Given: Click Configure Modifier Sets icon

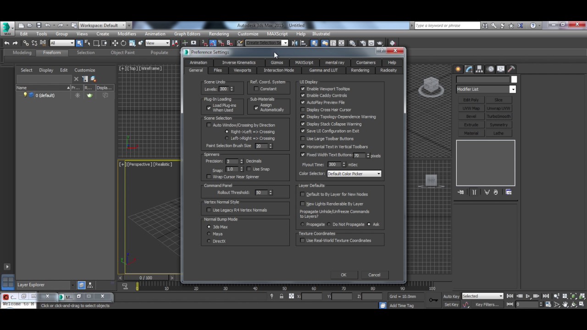Looking at the screenshot, I should (x=509, y=192).
